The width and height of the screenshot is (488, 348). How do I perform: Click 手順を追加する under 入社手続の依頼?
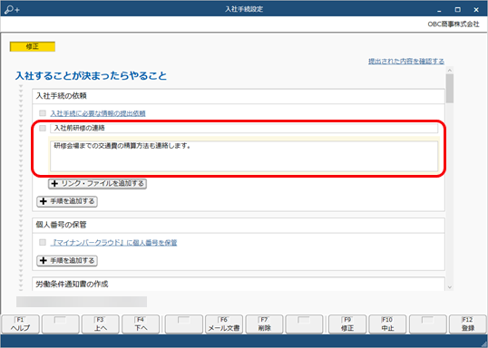(67, 201)
